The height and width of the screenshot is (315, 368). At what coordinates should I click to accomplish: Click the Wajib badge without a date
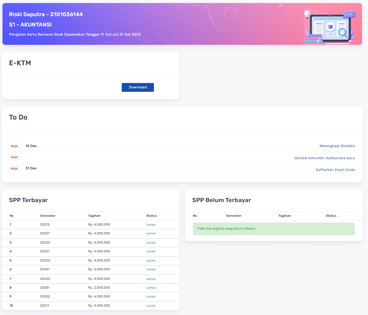click(x=14, y=157)
